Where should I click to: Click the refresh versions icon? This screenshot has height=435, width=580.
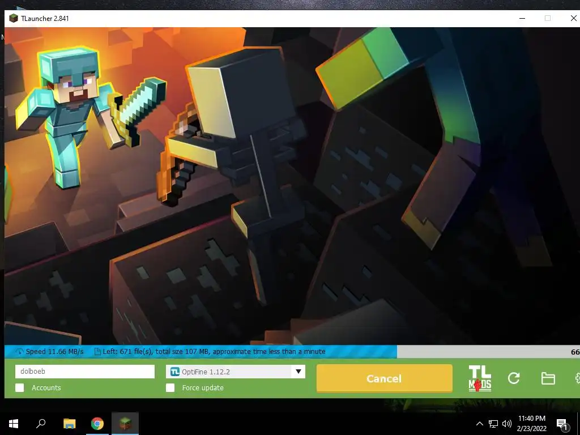pyautogui.click(x=514, y=378)
